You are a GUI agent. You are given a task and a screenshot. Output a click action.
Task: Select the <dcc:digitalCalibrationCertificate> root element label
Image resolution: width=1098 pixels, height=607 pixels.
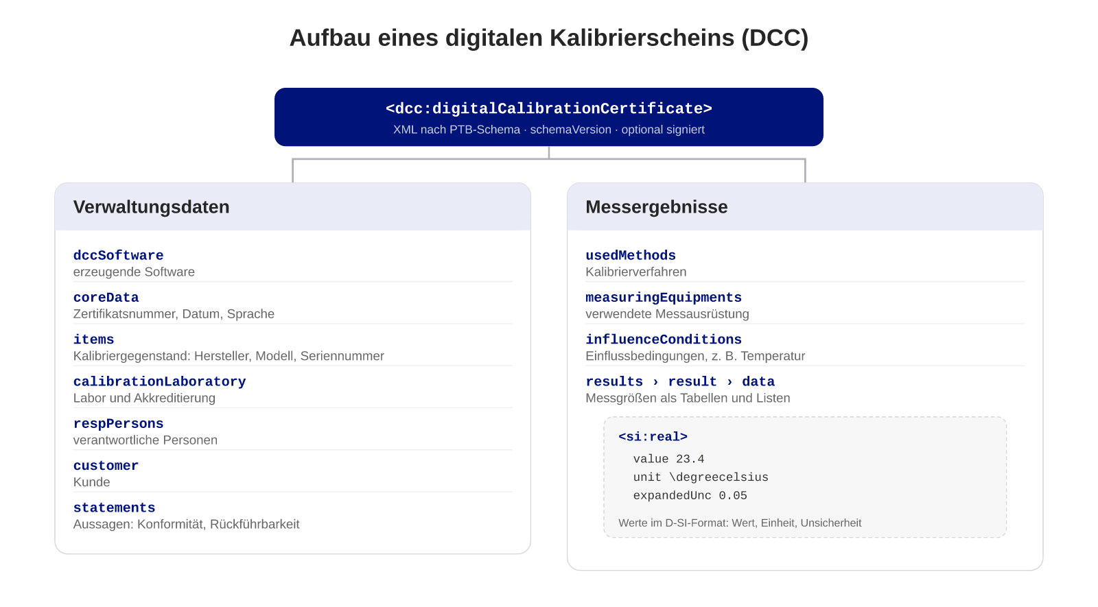(x=549, y=108)
